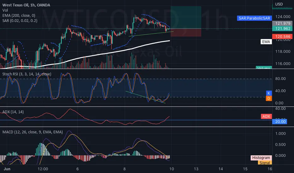Screen dimensions: 294x173
Task: Click the 124.000 price axis value
Action: click(x=283, y=17)
